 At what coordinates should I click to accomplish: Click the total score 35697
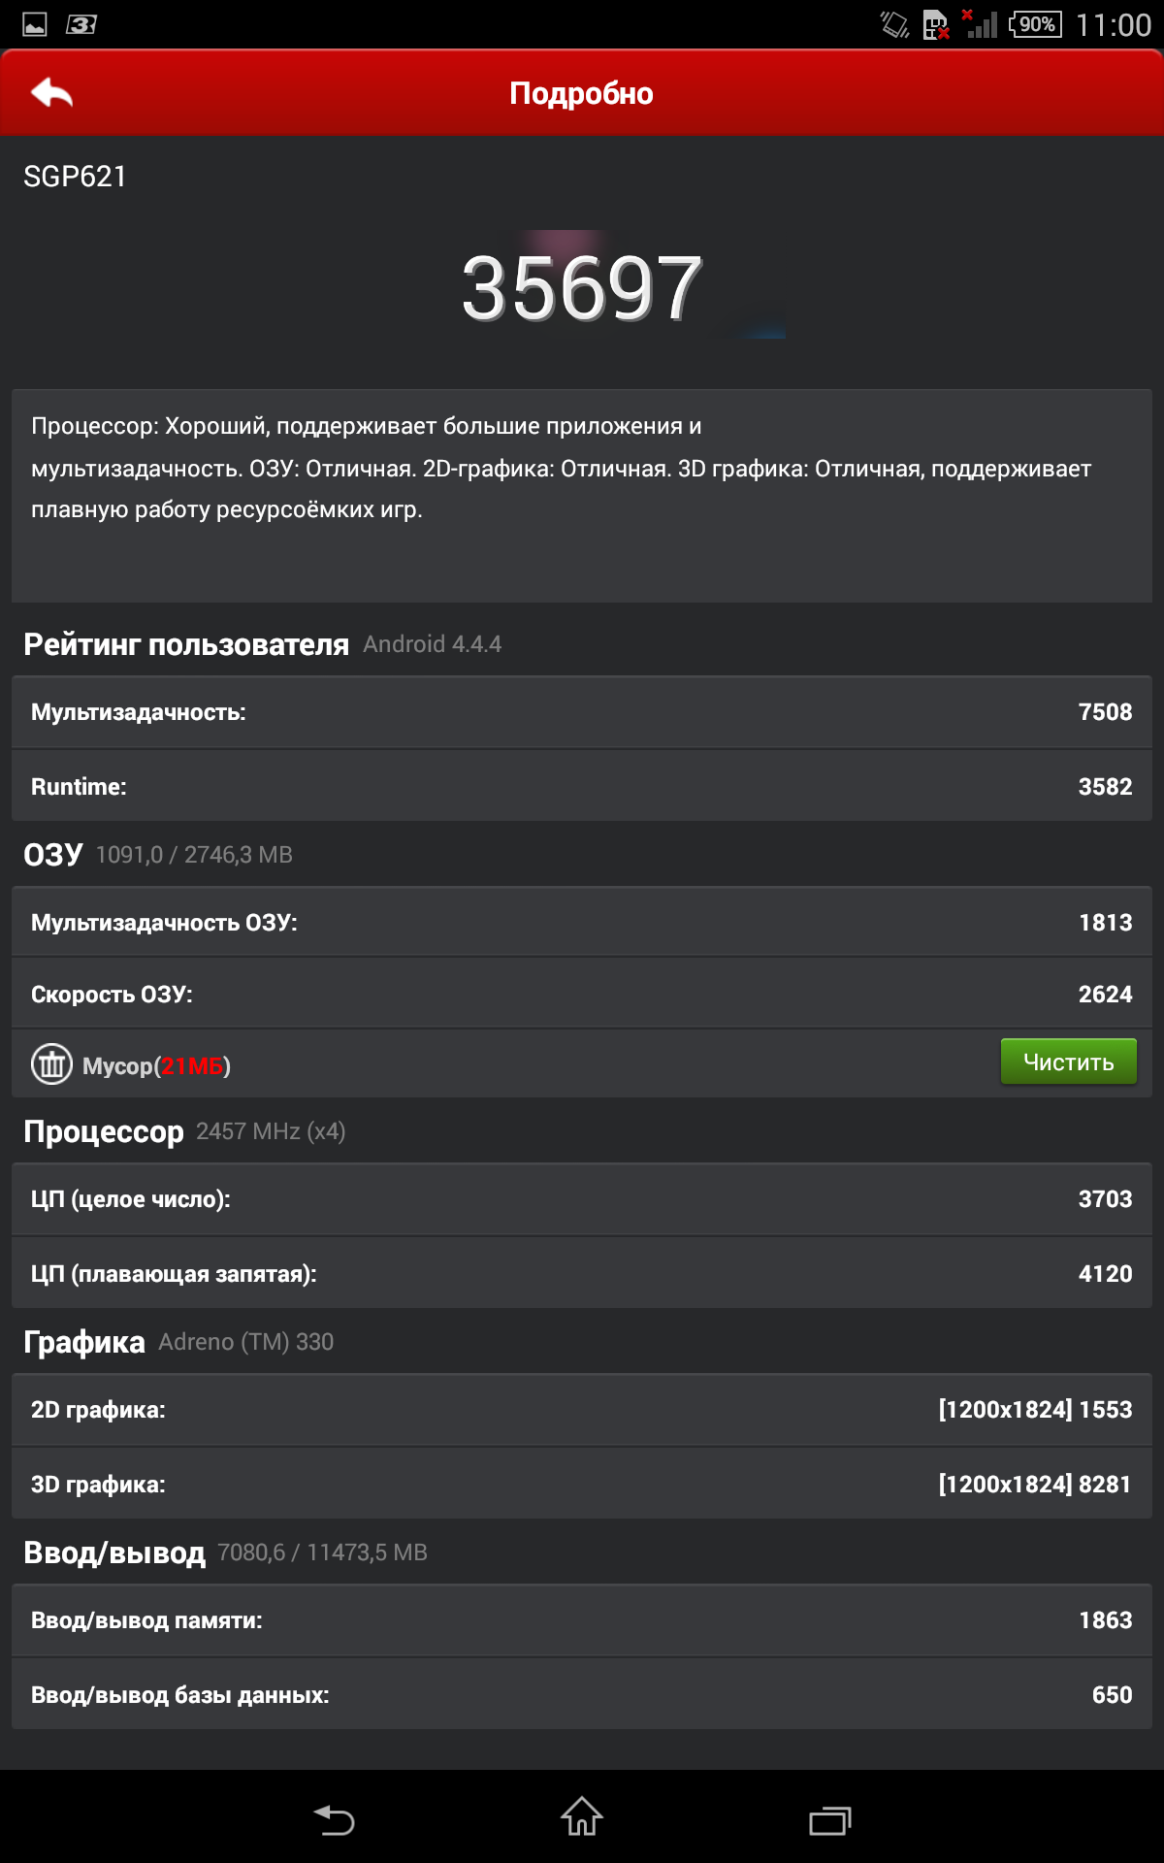point(581,288)
